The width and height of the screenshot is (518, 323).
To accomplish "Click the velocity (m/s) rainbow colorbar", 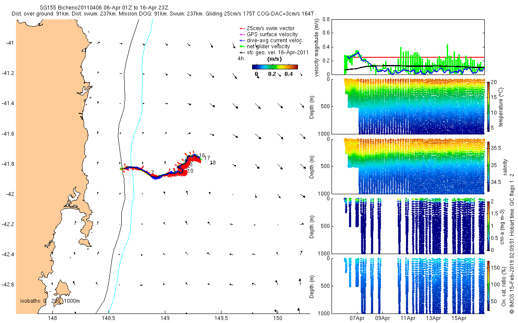I will point(275,67).
